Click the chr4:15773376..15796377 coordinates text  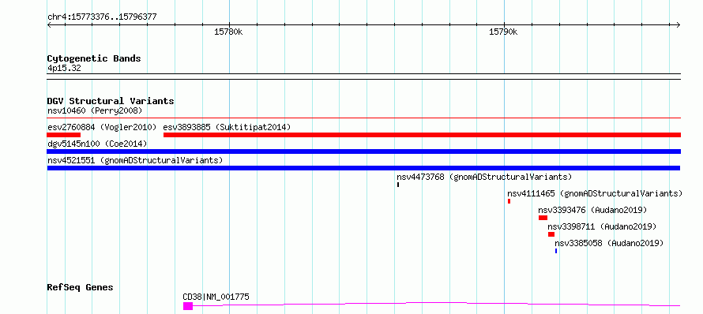102,17
